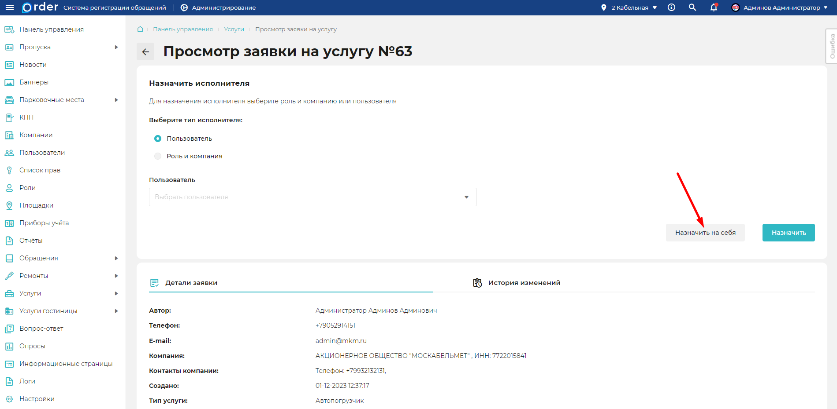Switch to the История изменений tab
The height and width of the screenshot is (409, 837).
coord(524,283)
